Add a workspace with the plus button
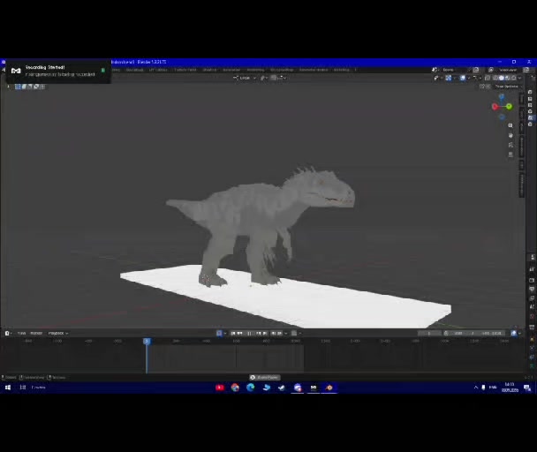Image resolution: width=537 pixels, height=452 pixels. [x=355, y=70]
